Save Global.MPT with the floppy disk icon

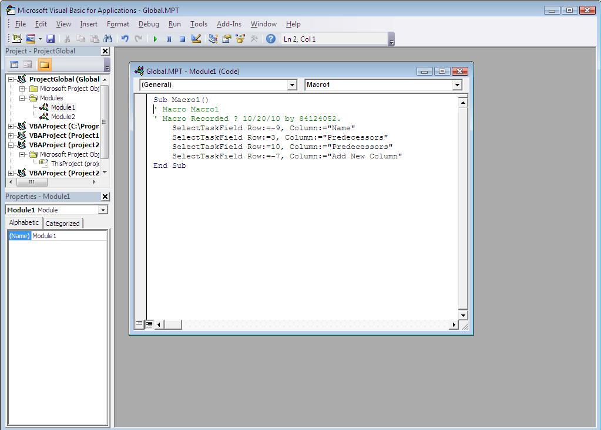51,39
